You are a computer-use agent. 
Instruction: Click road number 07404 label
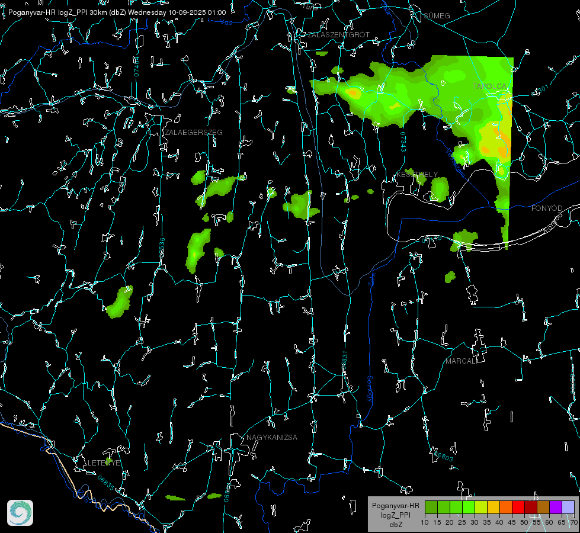click(x=137, y=66)
